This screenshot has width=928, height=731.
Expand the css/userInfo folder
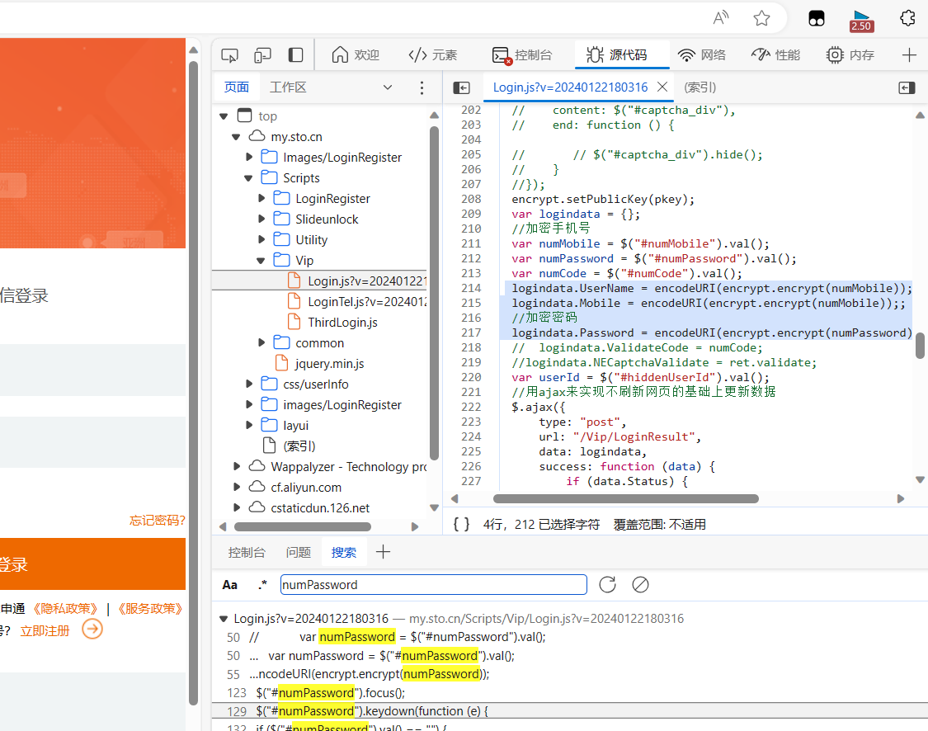pyautogui.click(x=249, y=384)
